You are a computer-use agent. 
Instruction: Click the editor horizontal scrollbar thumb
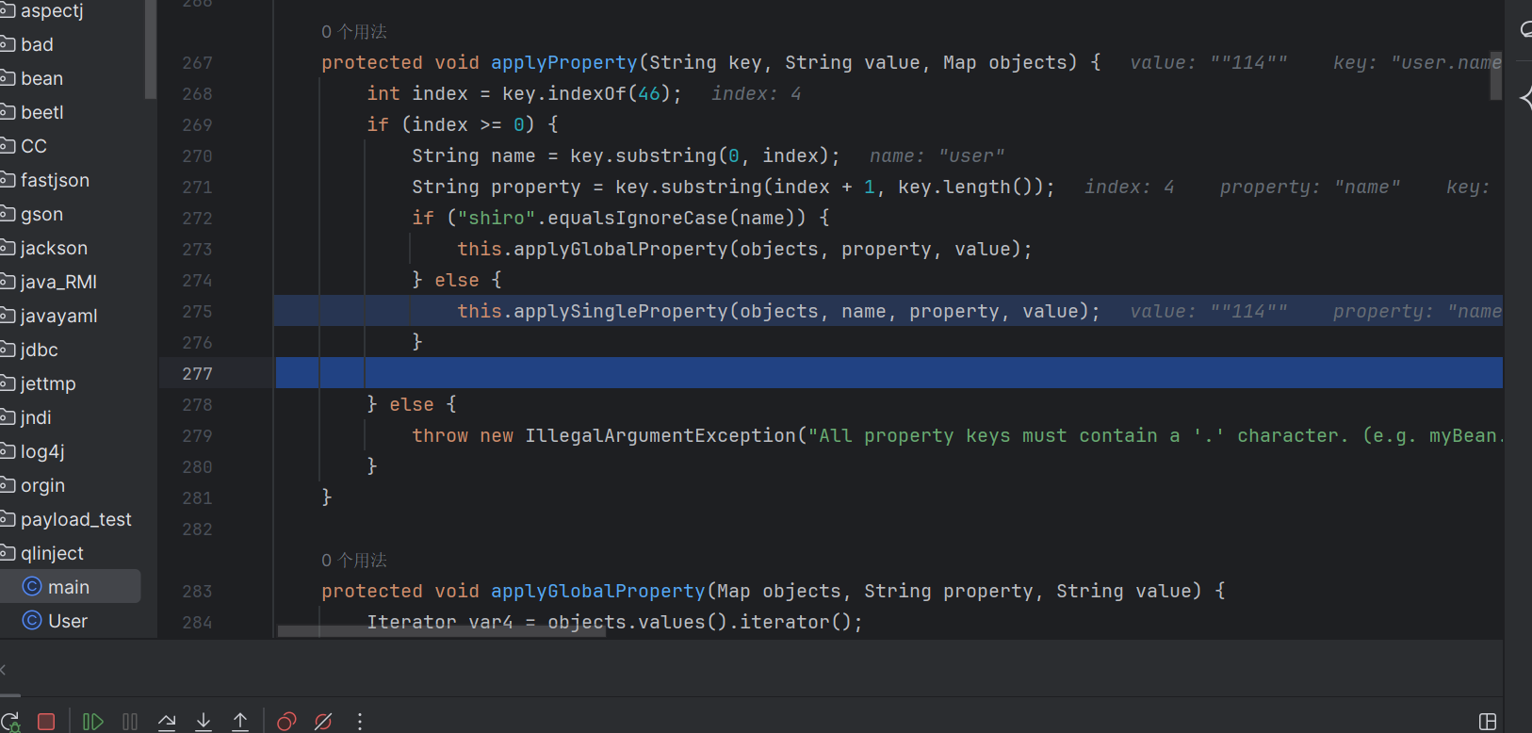(x=442, y=631)
